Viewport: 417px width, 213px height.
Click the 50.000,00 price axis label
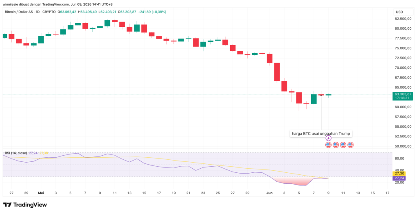404,146
